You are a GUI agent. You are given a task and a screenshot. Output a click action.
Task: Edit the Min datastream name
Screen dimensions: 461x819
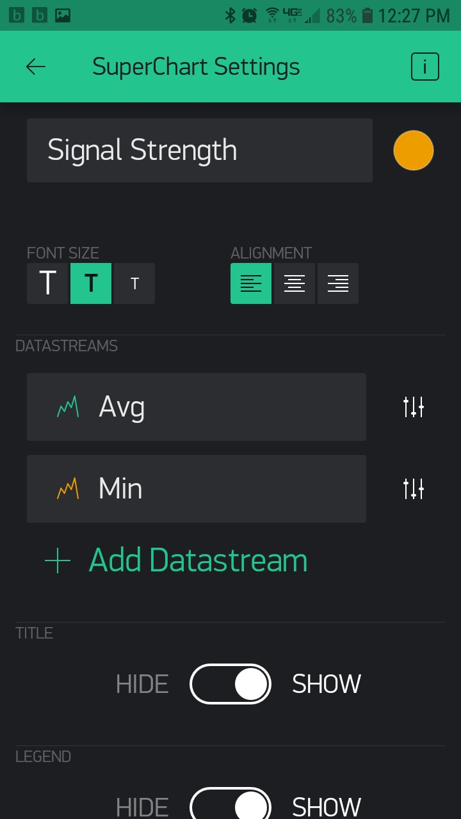(x=197, y=489)
